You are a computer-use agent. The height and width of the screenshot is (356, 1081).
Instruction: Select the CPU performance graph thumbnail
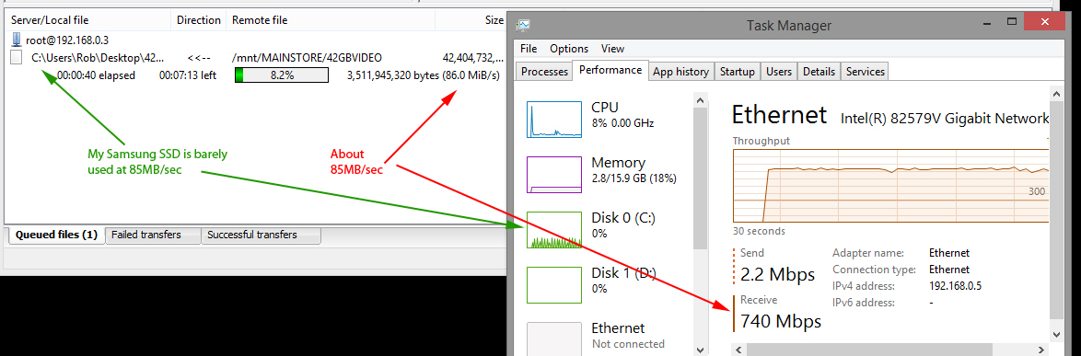click(553, 120)
